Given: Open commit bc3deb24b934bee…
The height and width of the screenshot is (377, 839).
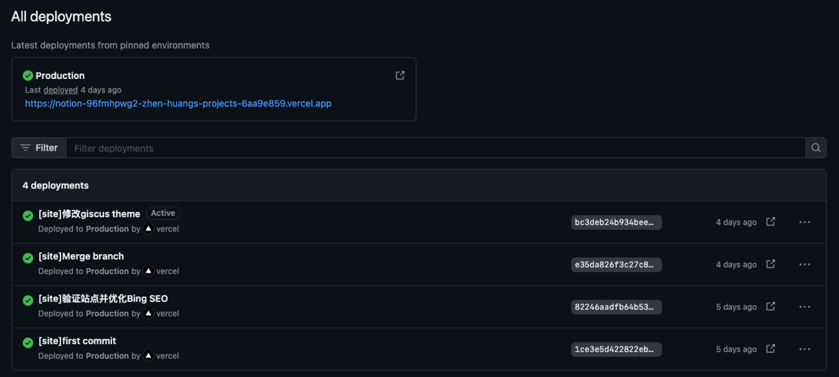Looking at the screenshot, I should tap(616, 222).
